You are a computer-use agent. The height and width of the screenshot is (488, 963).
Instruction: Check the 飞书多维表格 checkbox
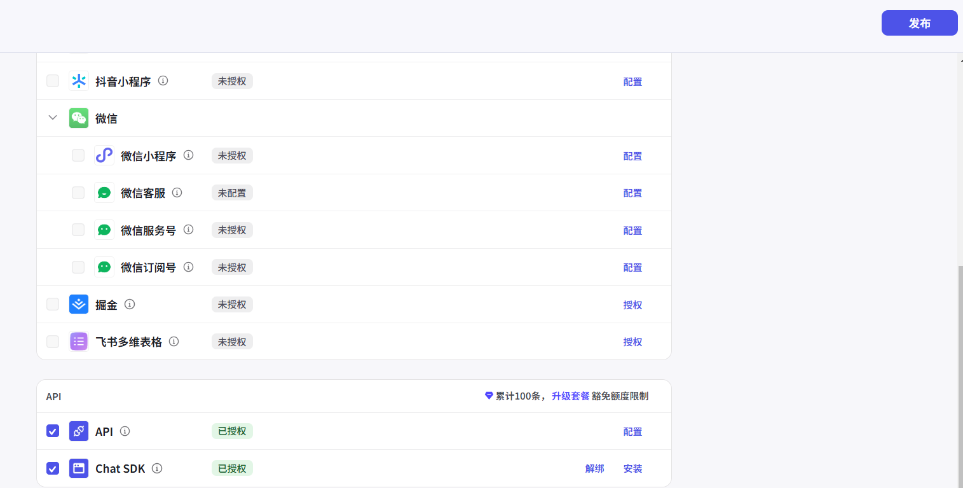coord(53,341)
